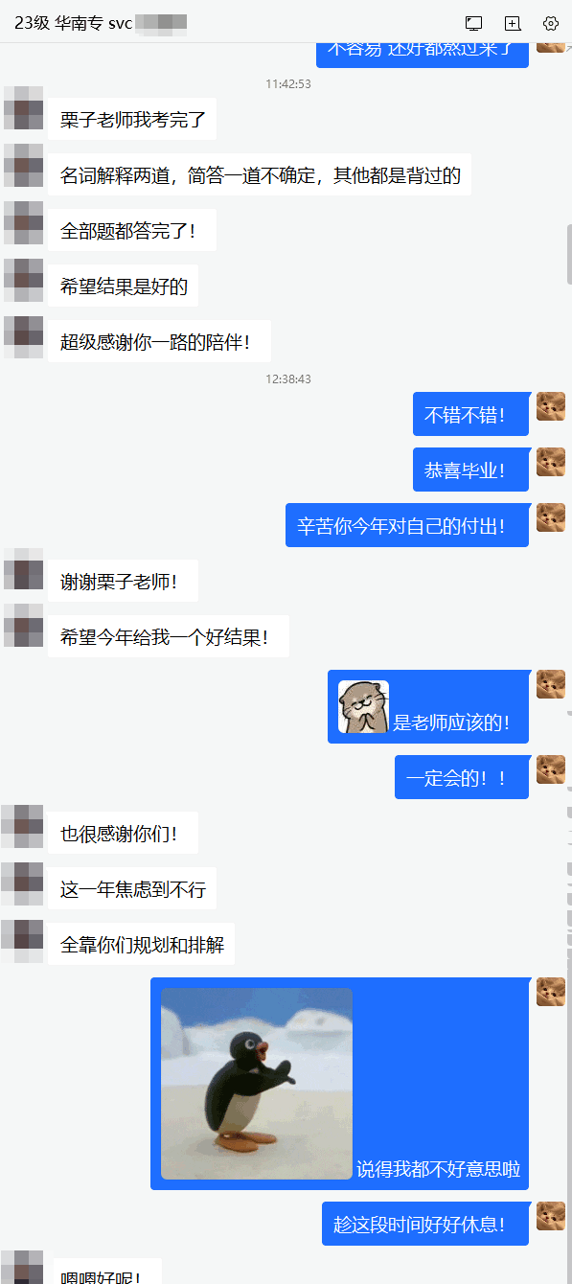Screen dimensions: 572x1284
Task: Click sender avatar beside 不错不错!
Action: tap(551, 406)
